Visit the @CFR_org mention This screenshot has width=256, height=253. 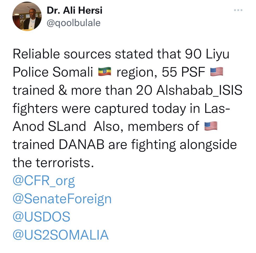(x=44, y=181)
